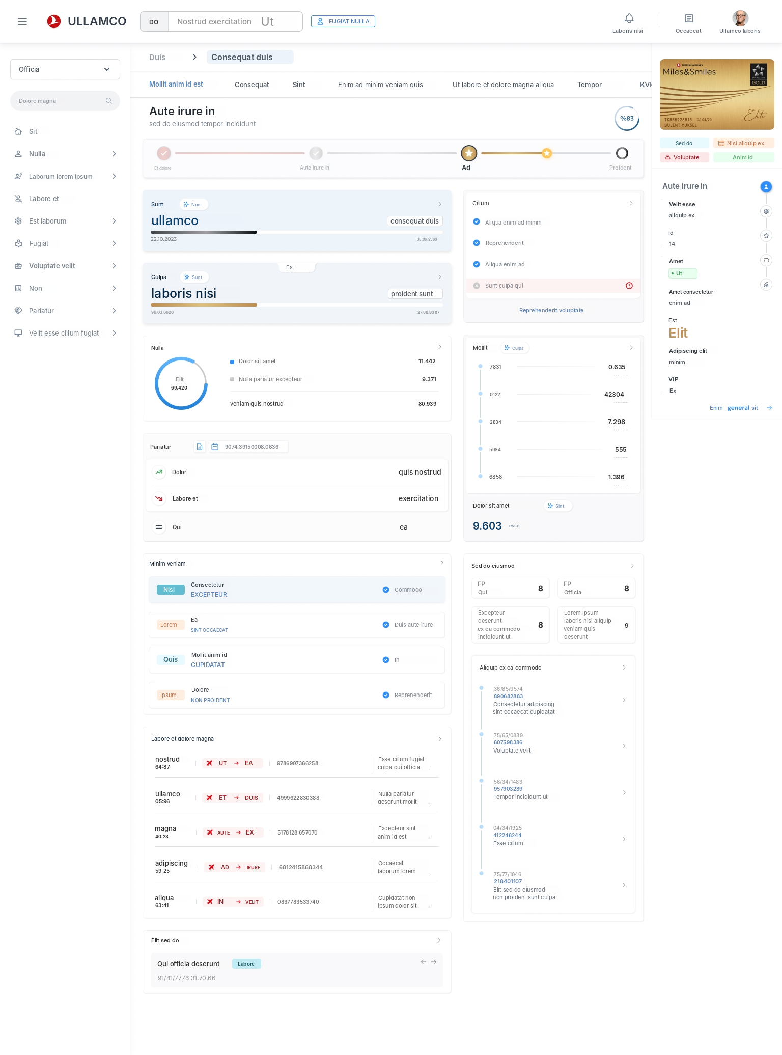Toggle the Duis aute irure check mark
Image resolution: width=782 pixels, height=1055 pixels.
click(386, 625)
